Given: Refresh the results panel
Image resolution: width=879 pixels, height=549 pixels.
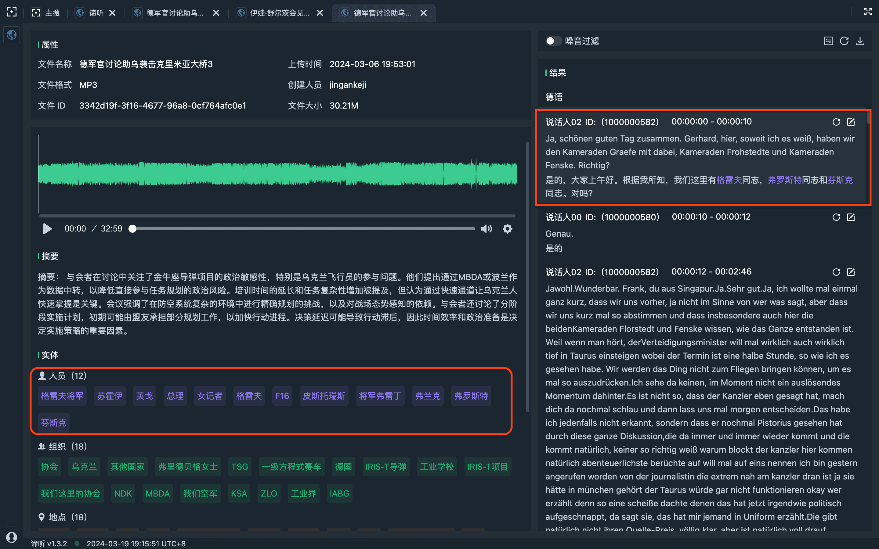Looking at the screenshot, I should coord(844,41).
